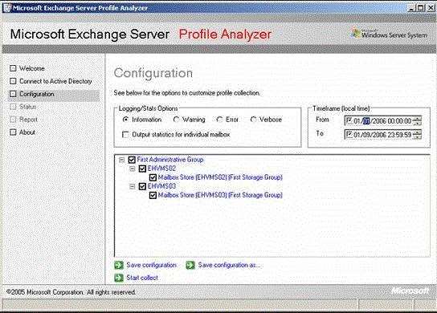
Task: Click the green Save configuration as arrow icon
Action: [190, 265]
